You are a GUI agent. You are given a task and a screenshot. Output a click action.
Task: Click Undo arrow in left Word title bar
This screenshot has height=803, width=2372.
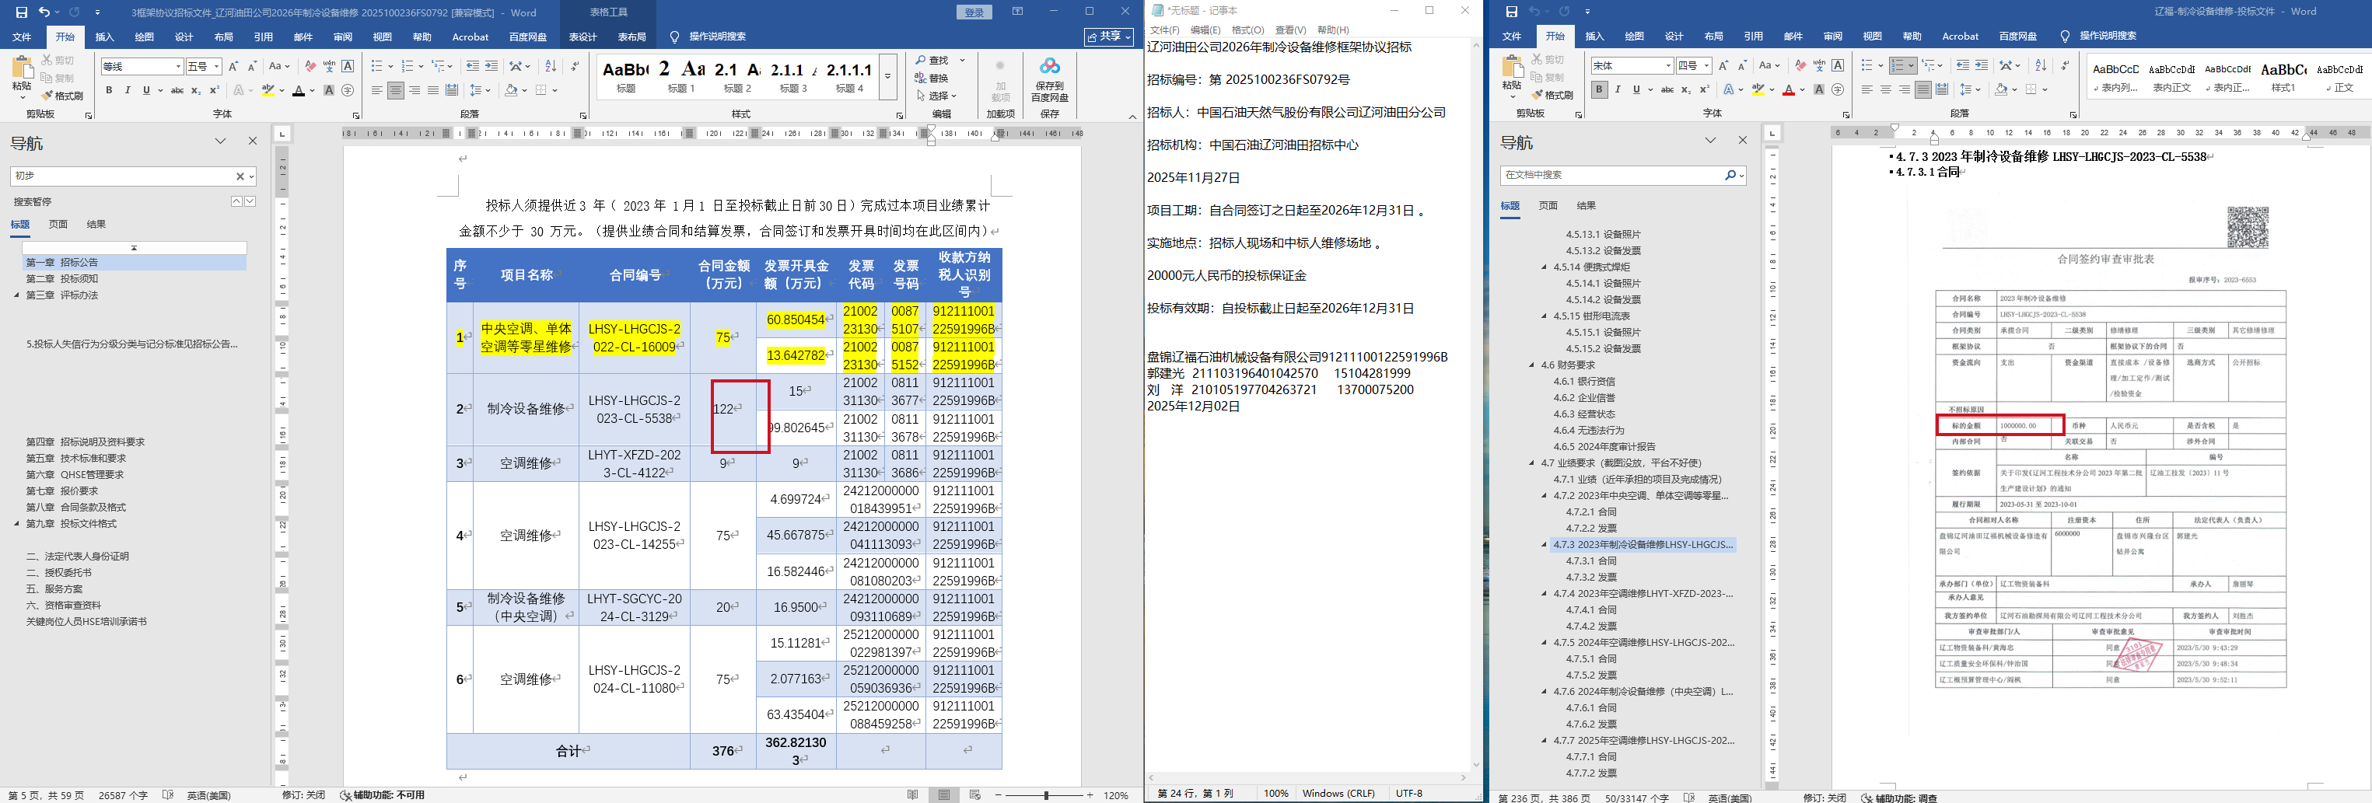(x=44, y=13)
